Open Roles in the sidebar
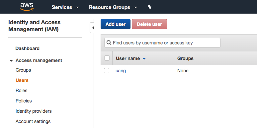The width and height of the screenshot is (257, 128). pos(22,91)
